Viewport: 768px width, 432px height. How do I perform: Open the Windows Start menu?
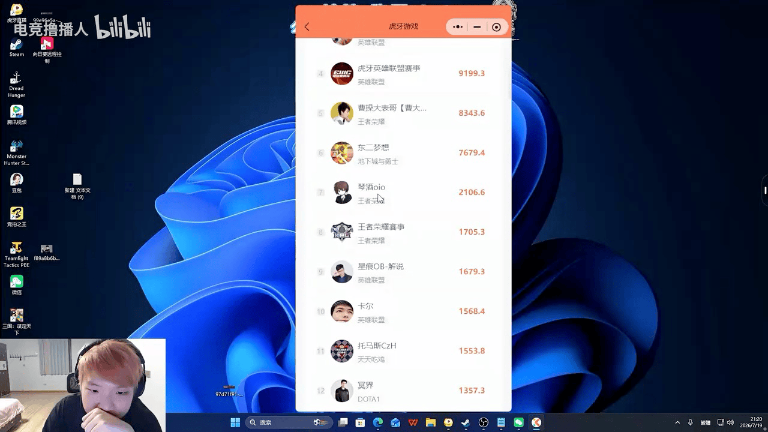click(x=235, y=422)
